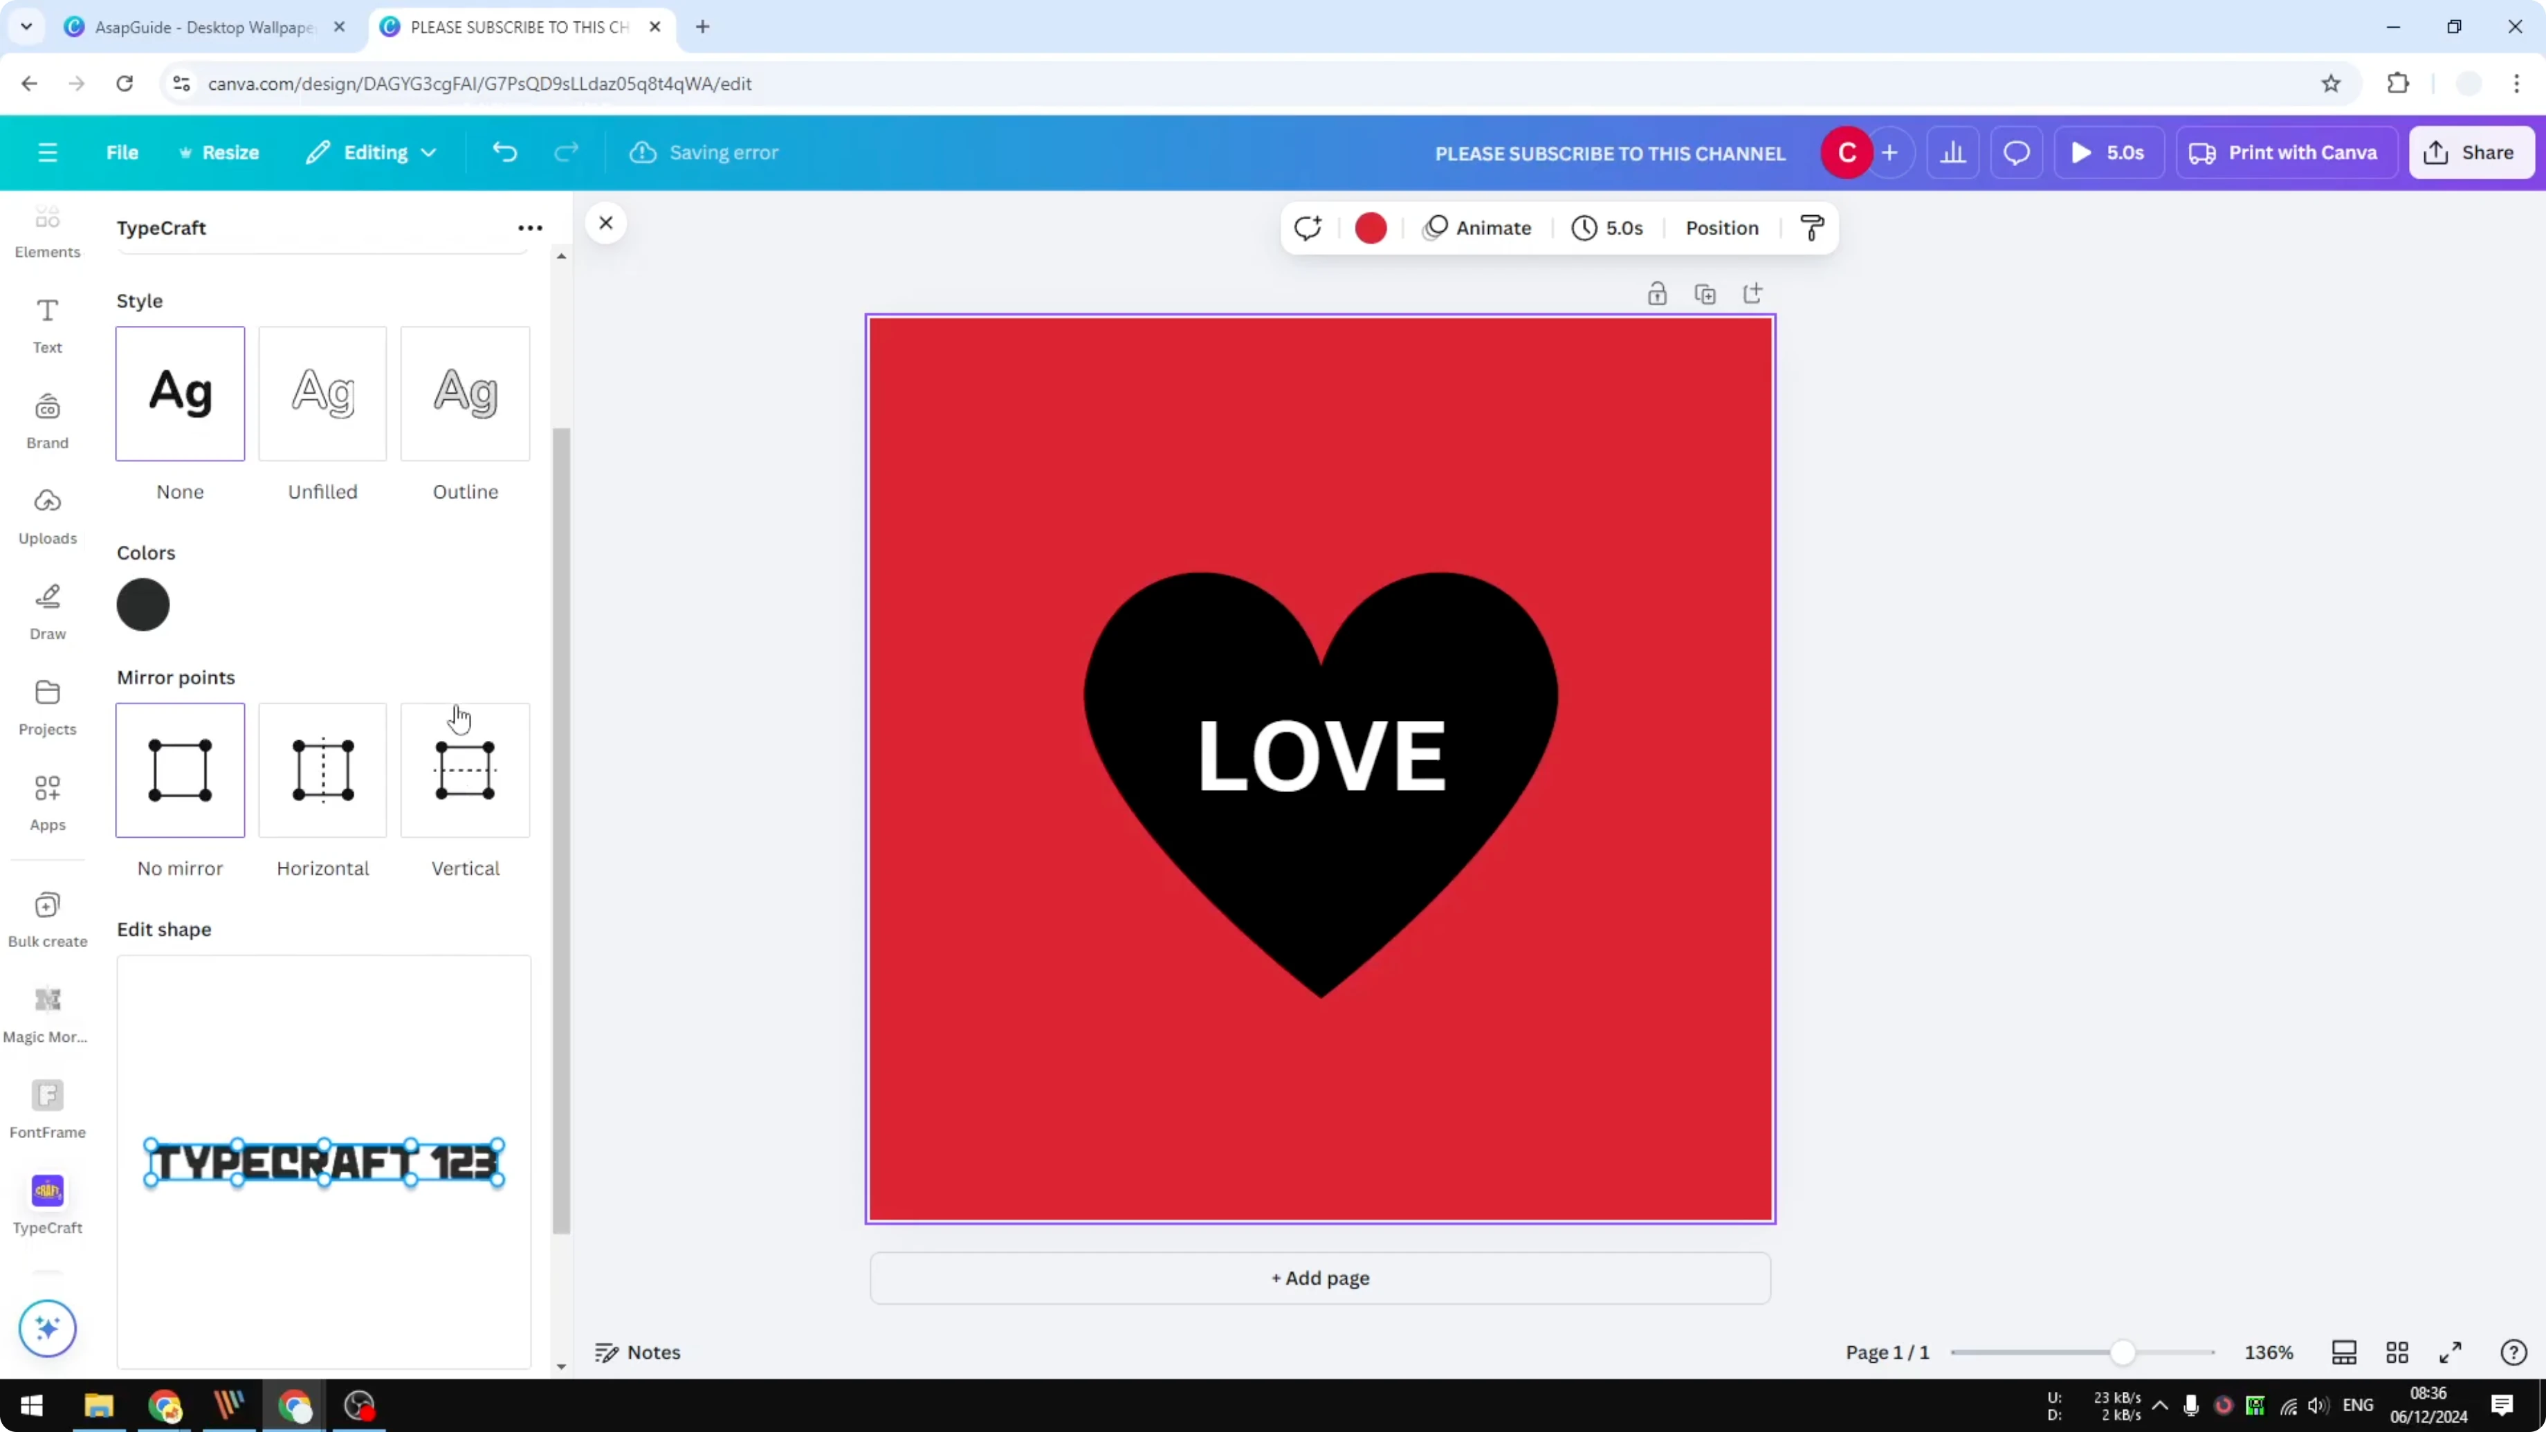This screenshot has width=2546, height=1432.
Task: Open the Elements panel
Action: (48, 229)
